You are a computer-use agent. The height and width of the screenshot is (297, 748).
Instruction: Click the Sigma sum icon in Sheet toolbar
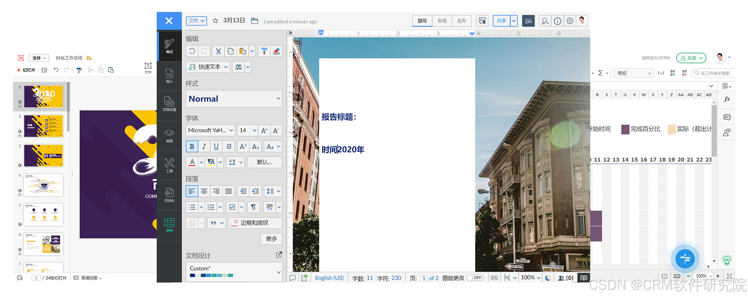pos(600,73)
